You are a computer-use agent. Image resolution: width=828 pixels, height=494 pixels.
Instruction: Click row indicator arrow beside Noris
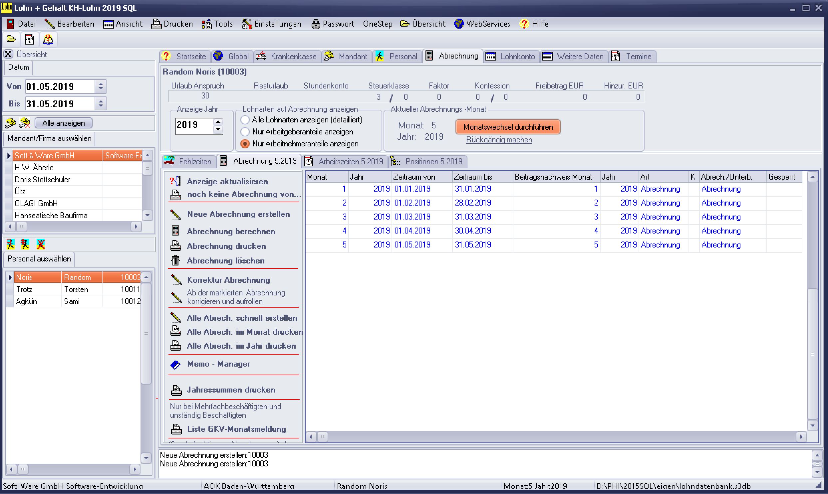10,277
